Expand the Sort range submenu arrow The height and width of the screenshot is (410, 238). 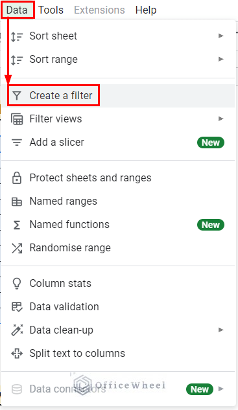pos(221,60)
